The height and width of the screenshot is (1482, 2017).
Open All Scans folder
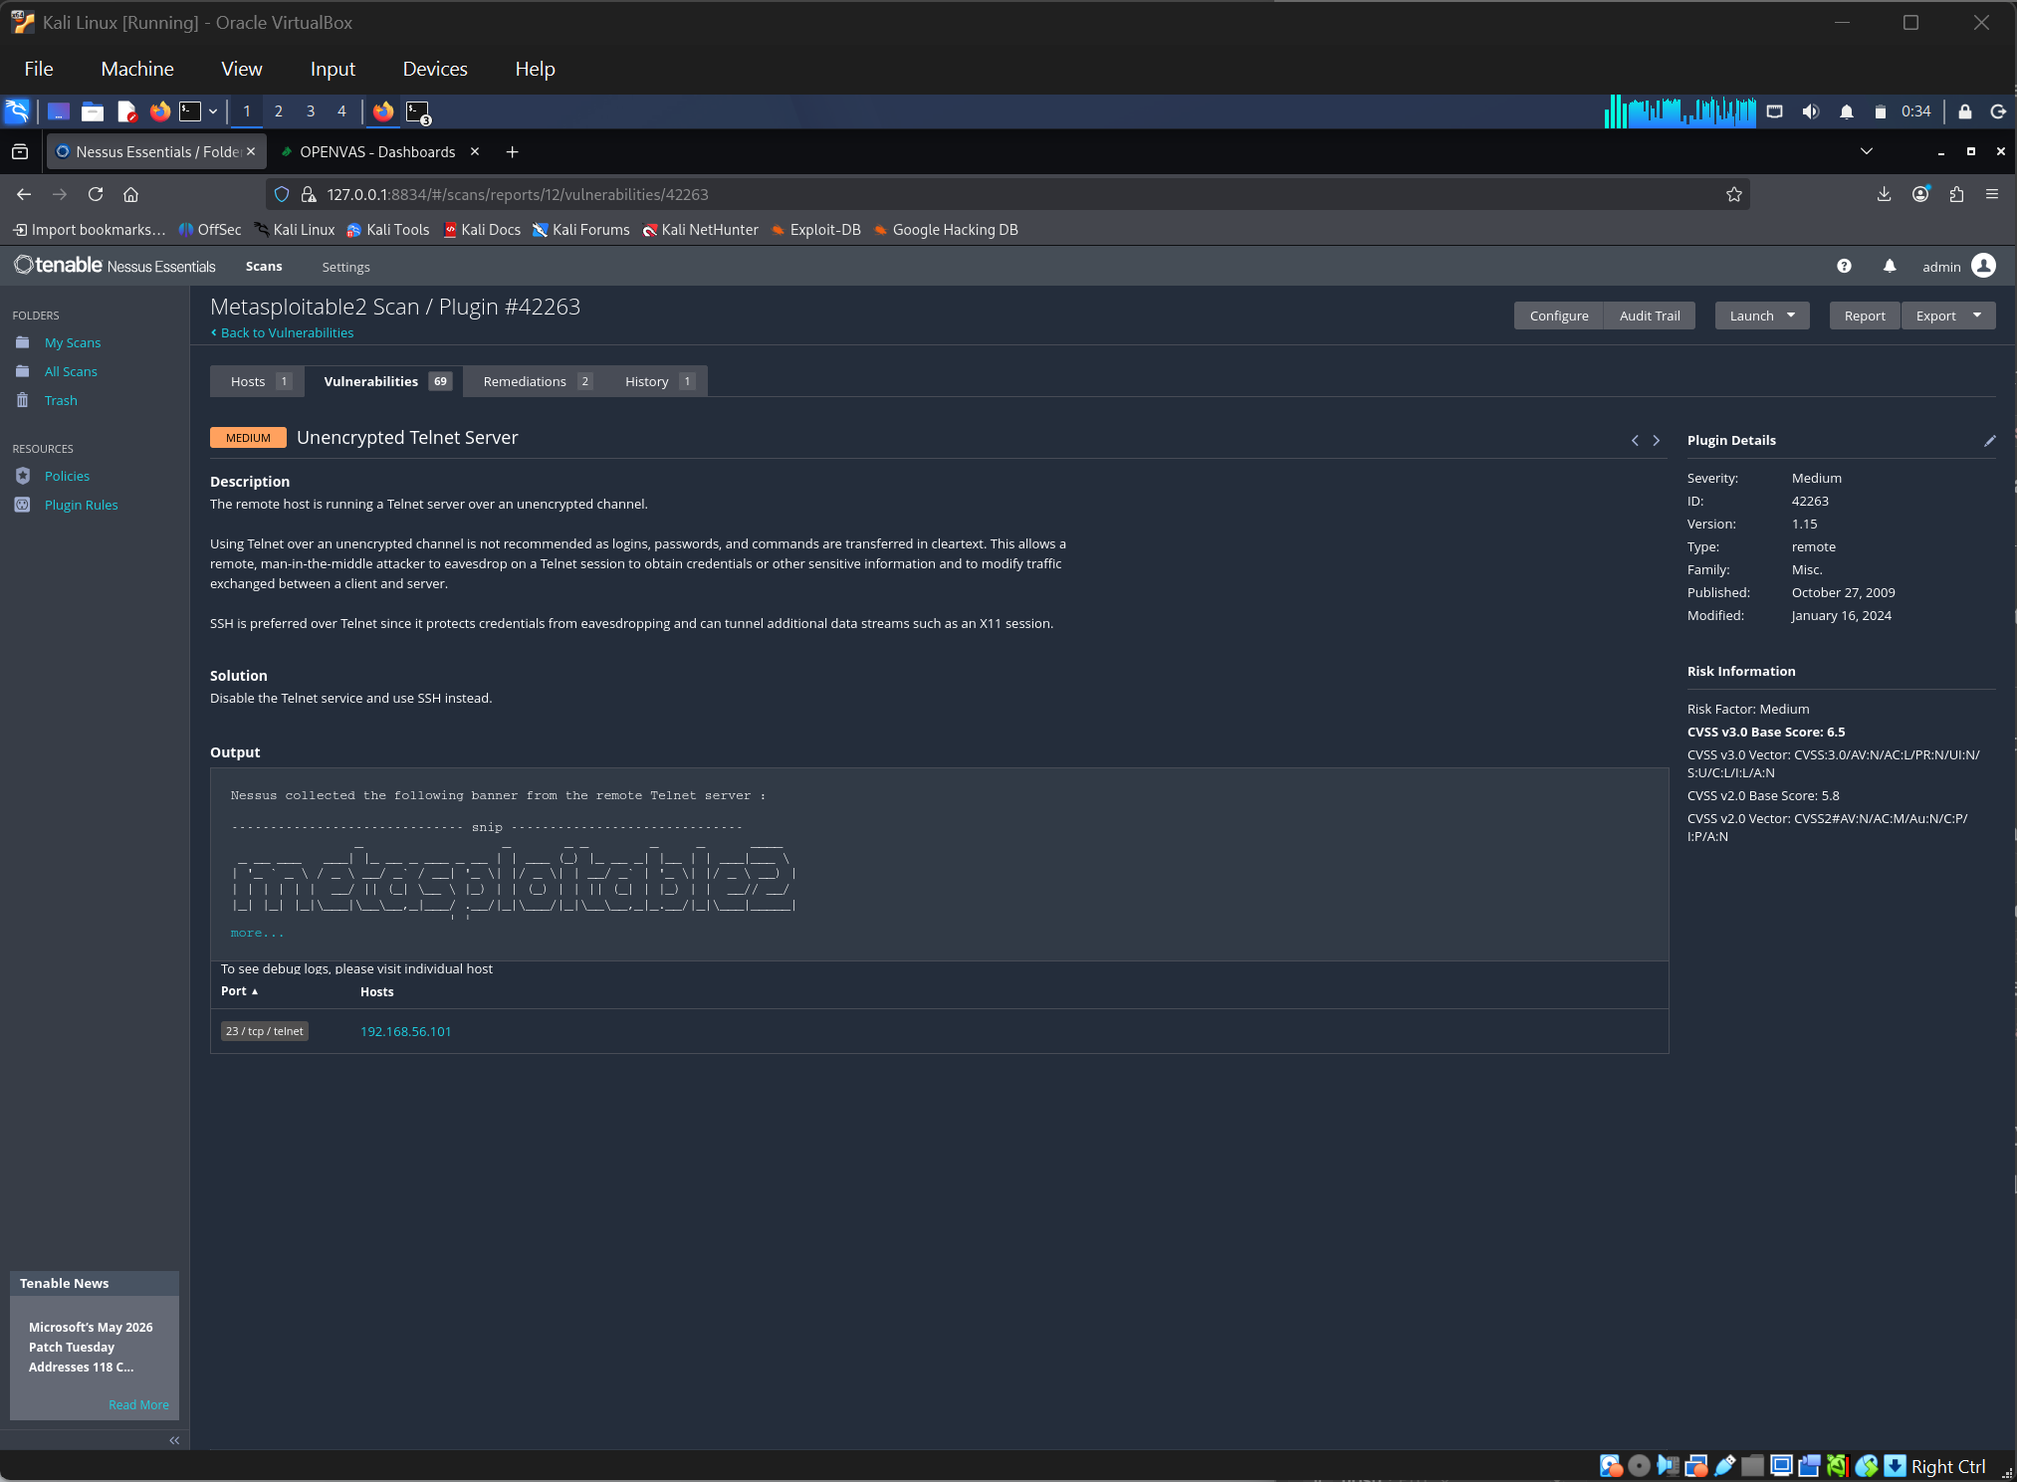[71, 371]
